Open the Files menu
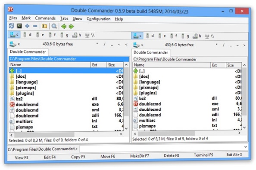Image resolution: width=256 pixels, height=170 pixels. (13, 18)
